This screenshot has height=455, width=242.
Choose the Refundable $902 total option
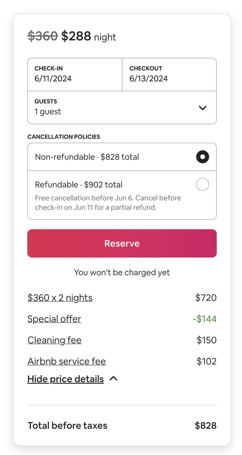click(x=79, y=185)
